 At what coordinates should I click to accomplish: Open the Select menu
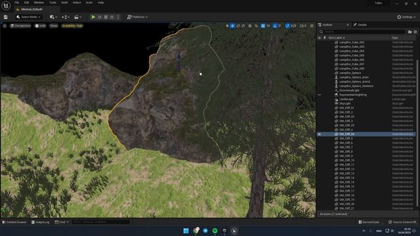click(77, 3)
